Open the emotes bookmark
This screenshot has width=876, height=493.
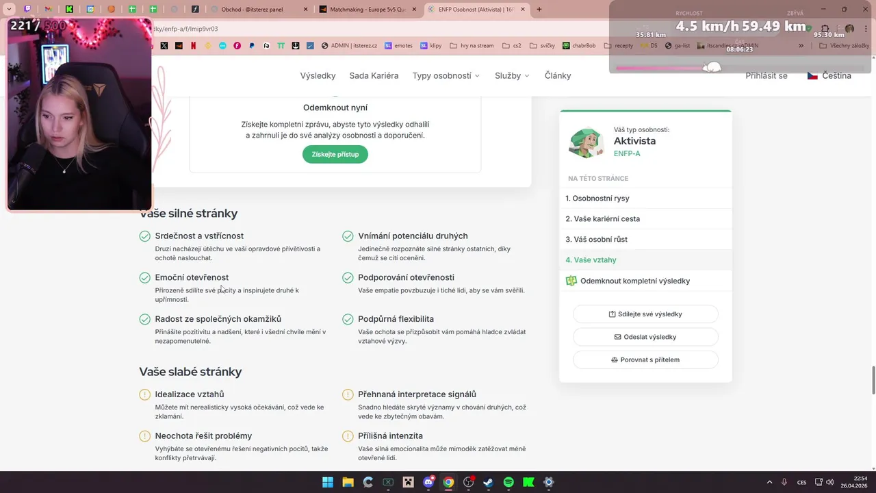pyautogui.click(x=398, y=46)
